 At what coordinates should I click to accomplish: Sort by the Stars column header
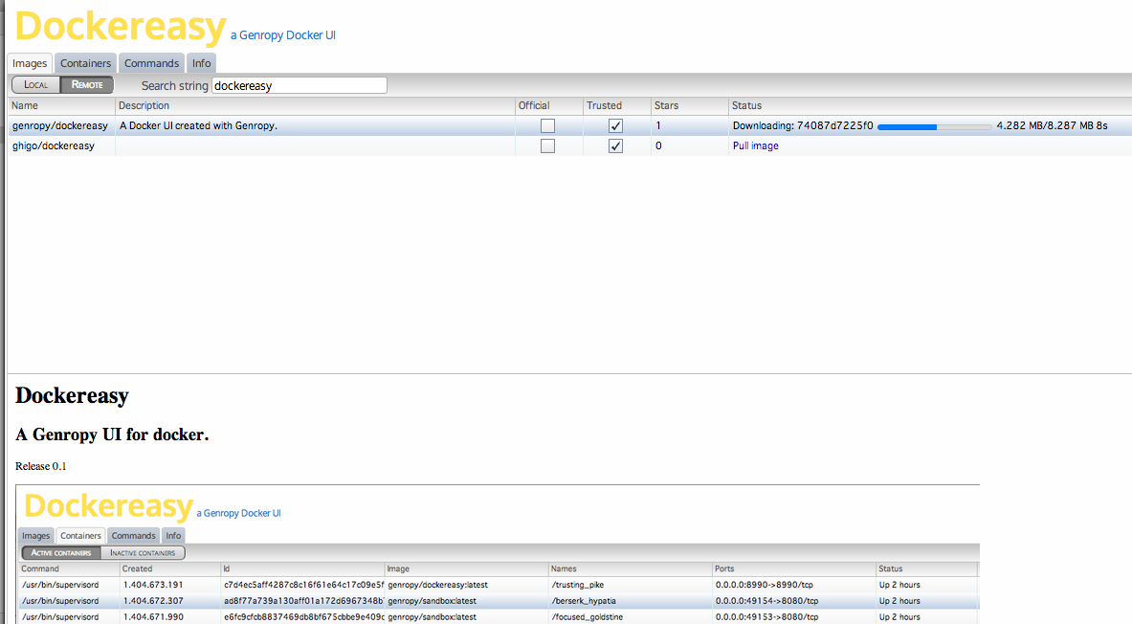coord(690,105)
